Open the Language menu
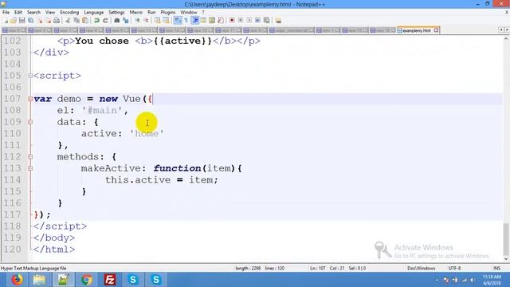The width and height of the screenshot is (510, 287). 94,12
